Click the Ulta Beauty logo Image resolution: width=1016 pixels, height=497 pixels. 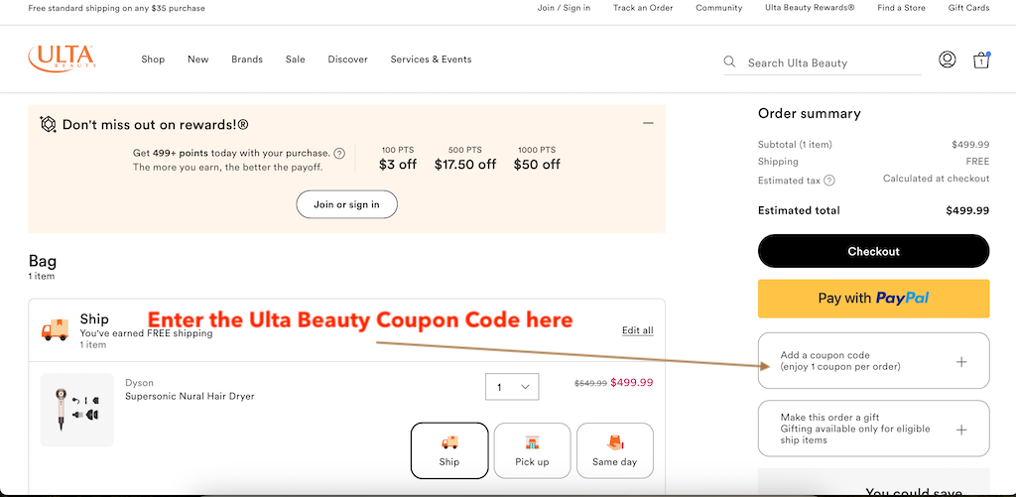click(x=62, y=59)
